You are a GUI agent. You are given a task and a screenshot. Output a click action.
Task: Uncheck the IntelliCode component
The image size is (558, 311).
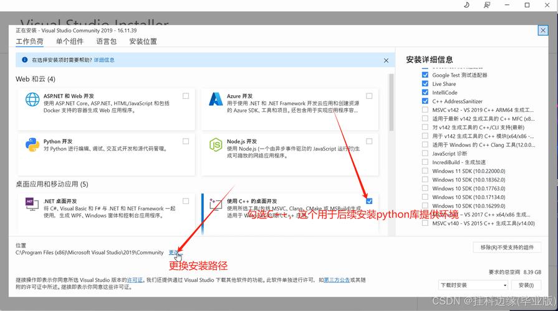[x=425, y=92]
